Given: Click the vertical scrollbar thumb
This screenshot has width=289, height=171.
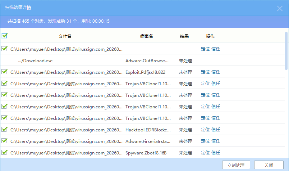Looking at the screenshot, I should (x=286, y=50).
